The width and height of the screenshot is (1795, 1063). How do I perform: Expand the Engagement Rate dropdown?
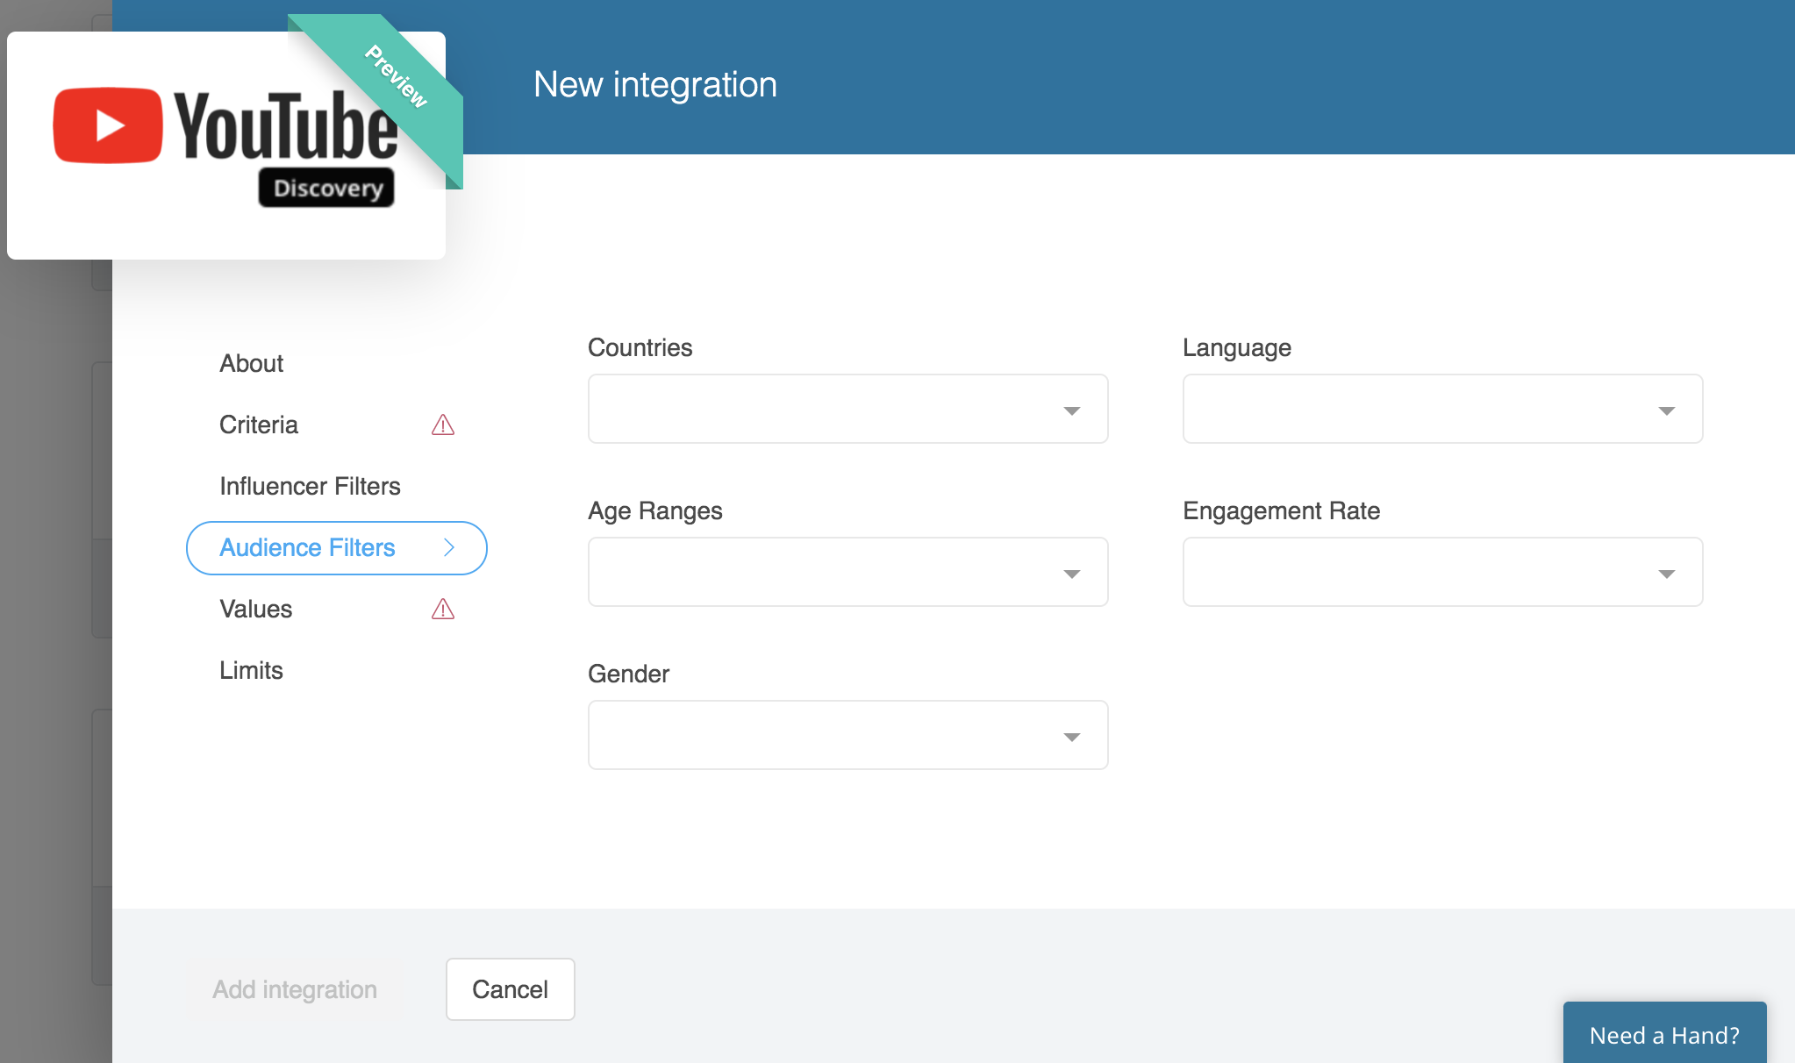click(1442, 572)
